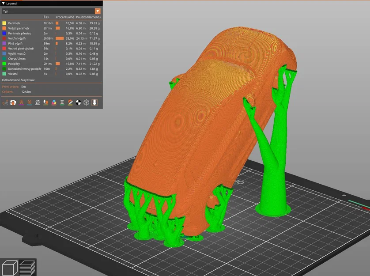Click the orange filter dropdown arrow
The image size is (370, 276).
tap(98, 11)
